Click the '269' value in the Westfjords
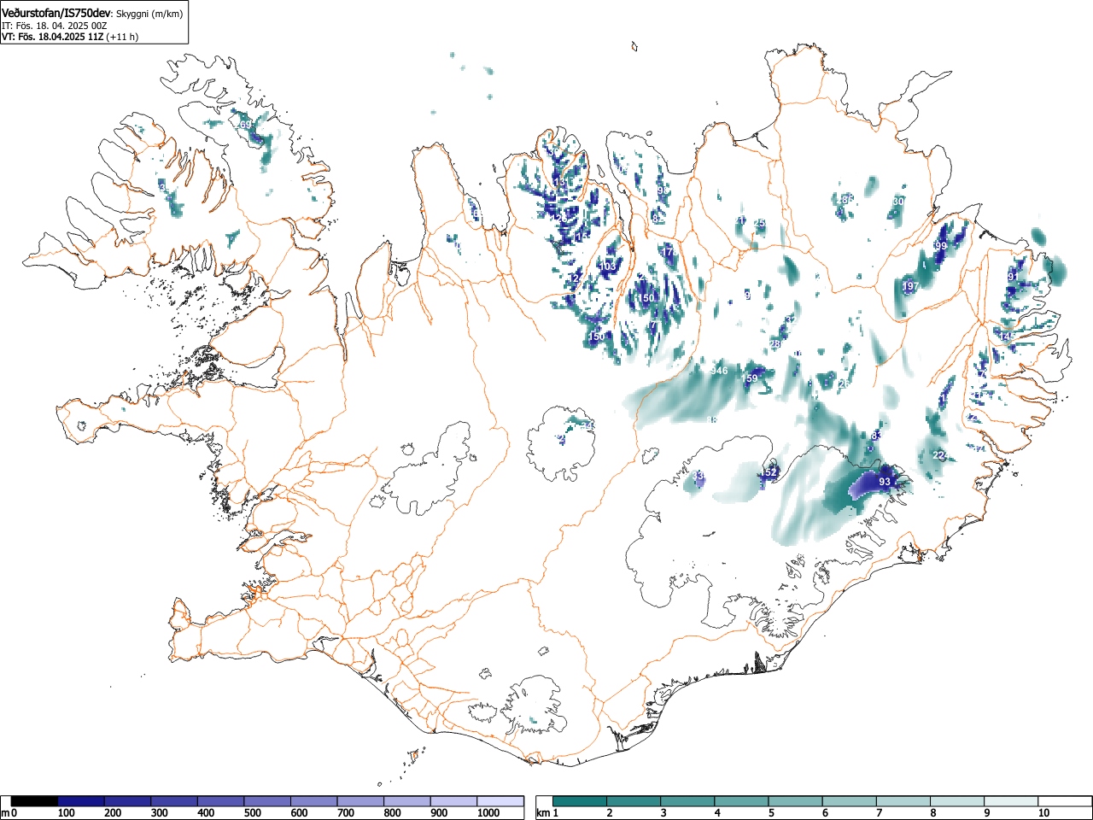1093x820 pixels. (x=244, y=125)
